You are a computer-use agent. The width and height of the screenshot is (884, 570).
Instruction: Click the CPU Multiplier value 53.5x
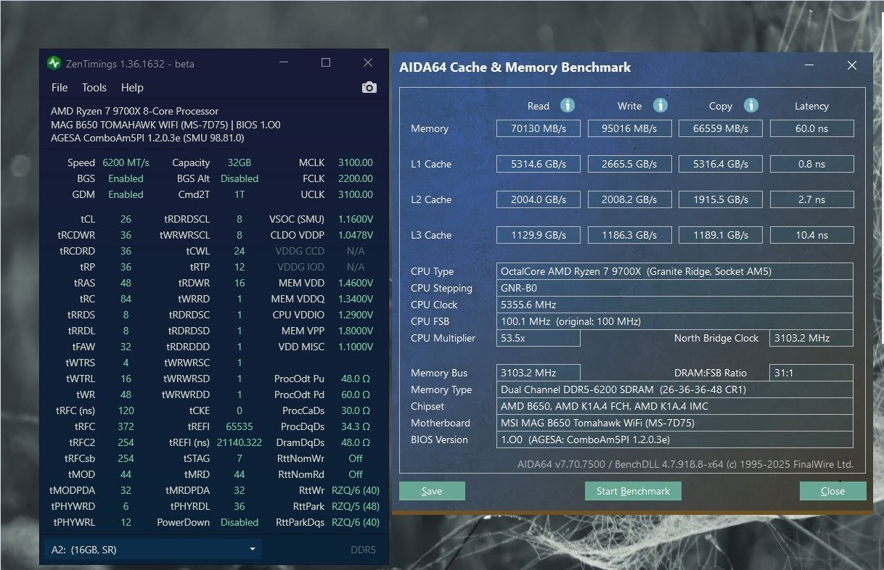[539, 338]
